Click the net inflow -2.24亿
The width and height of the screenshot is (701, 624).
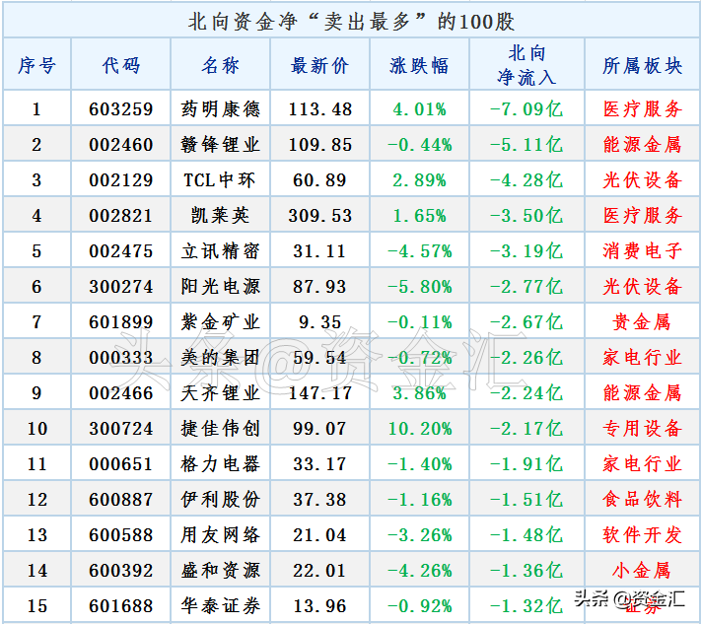pos(526,393)
